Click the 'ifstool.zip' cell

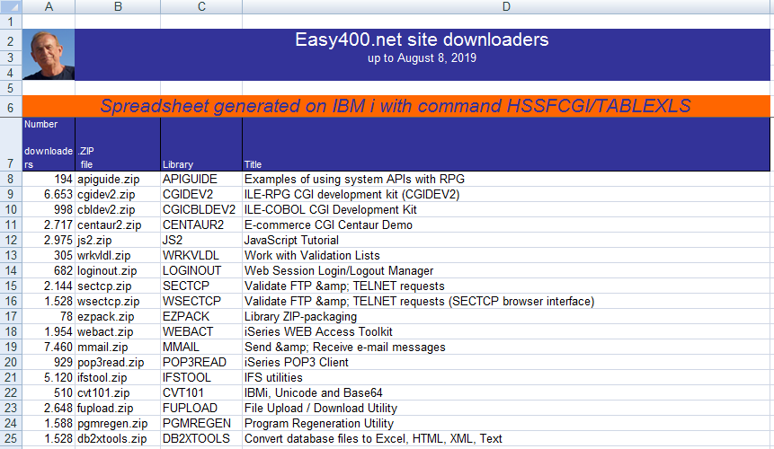pyautogui.click(x=118, y=377)
